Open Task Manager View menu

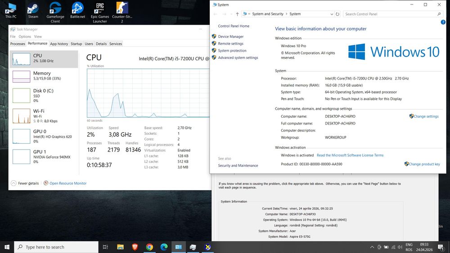(x=38, y=36)
